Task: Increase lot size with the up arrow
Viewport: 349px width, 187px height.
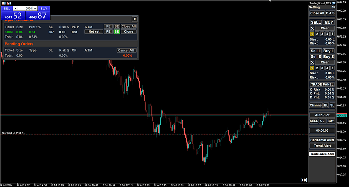Action: tap(35, 9)
